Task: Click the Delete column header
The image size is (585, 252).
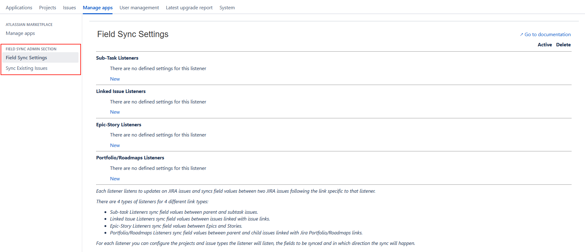Action: click(x=563, y=45)
